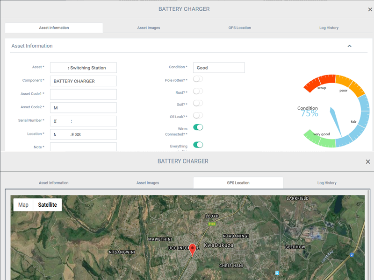The width and height of the screenshot is (374, 280).
Task: Open Asset Images tab in upper dialog
Action: (149, 28)
